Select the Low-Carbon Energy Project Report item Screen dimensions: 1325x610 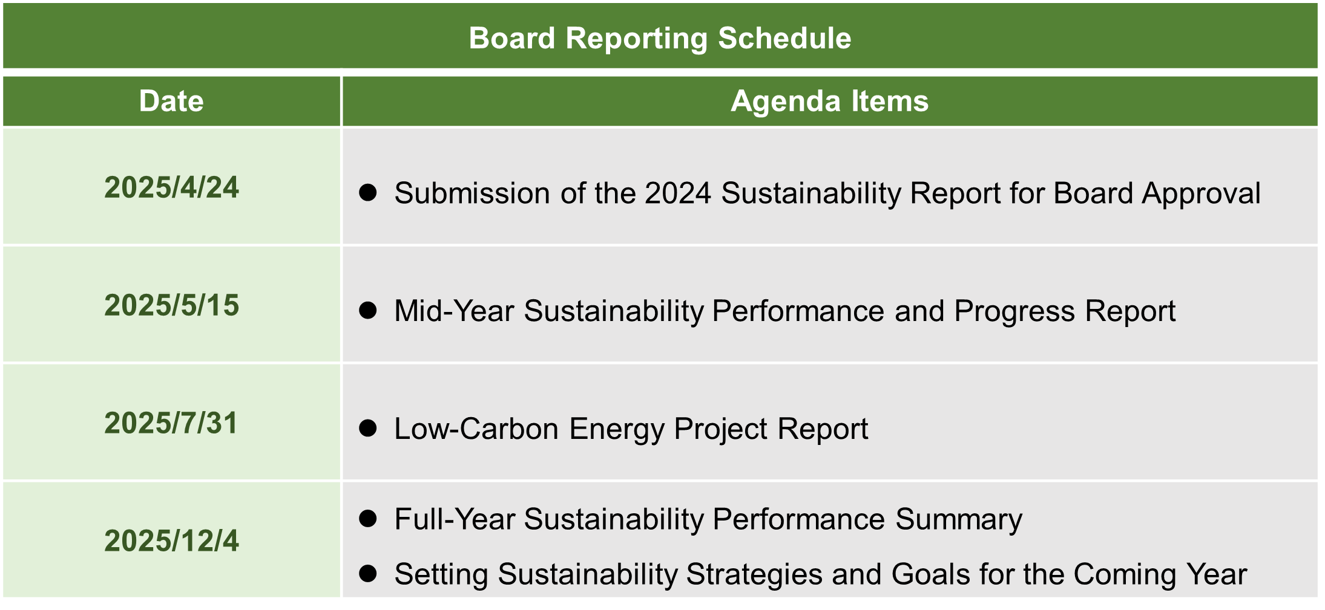tap(631, 429)
